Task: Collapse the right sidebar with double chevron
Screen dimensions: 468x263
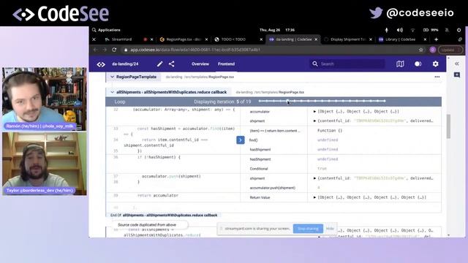Action: 456,64
